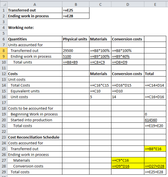
Task: Click formula =+B9*40% cell
Action: [x=127, y=56]
